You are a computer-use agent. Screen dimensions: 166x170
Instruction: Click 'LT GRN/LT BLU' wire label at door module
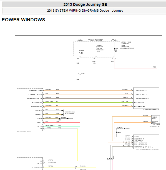coord(50,126)
